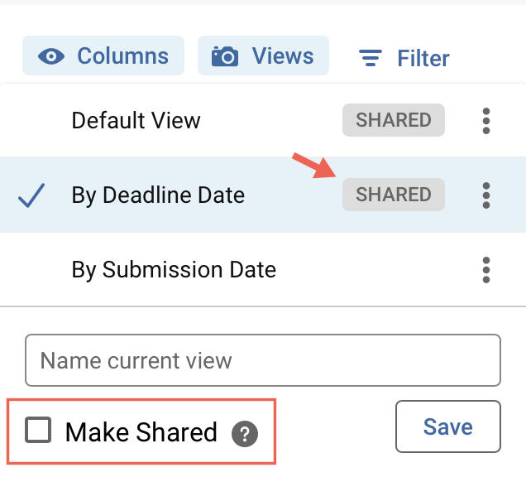
Task: Click the filter lines icon
Action: (x=370, y=58)
